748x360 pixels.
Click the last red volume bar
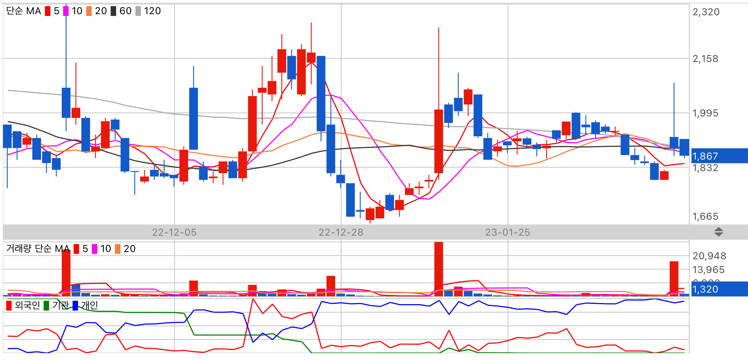click(x=674, y=279)
